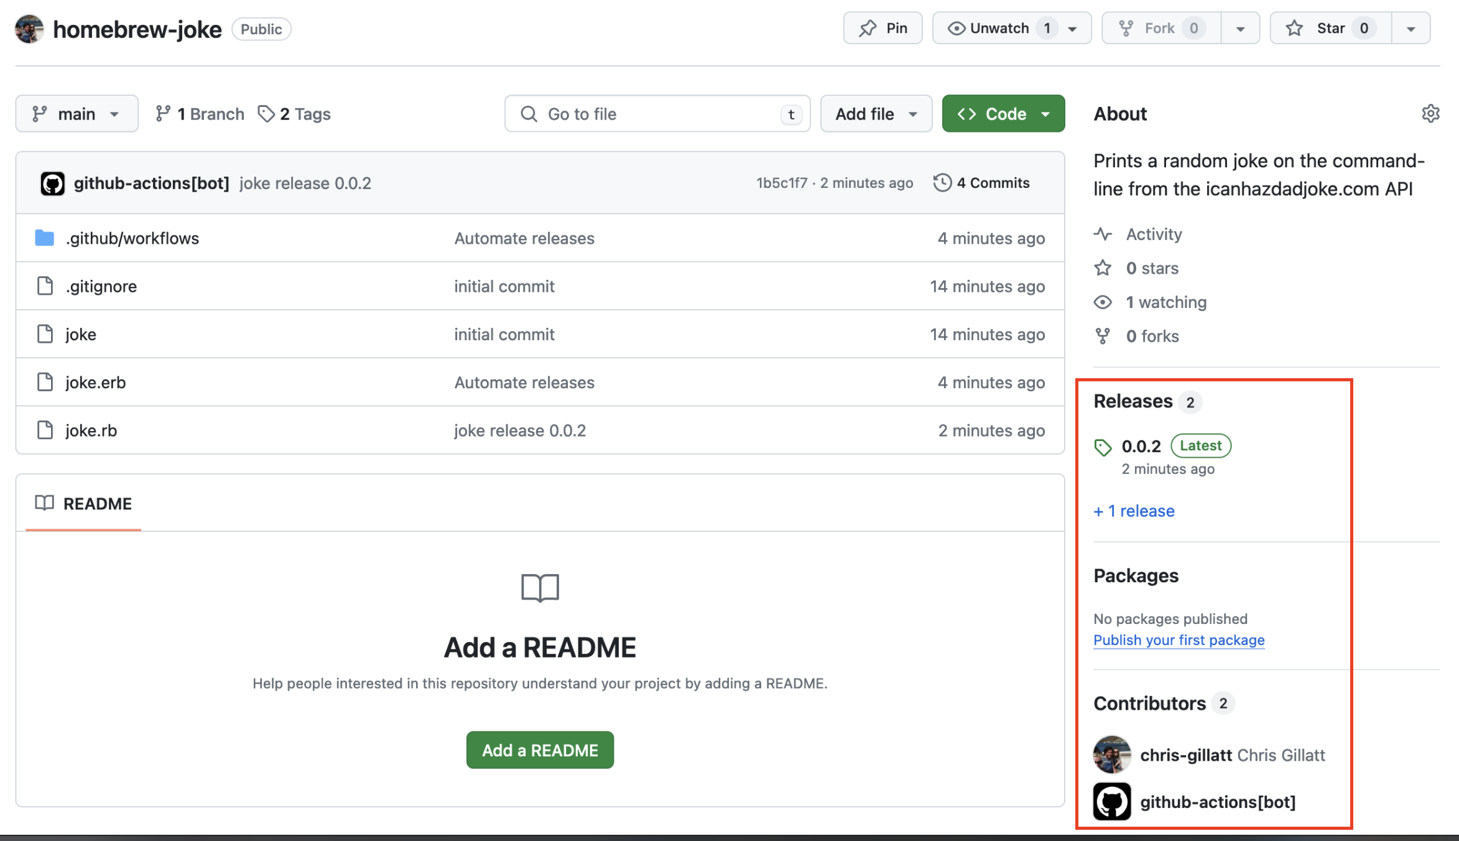Open commit history clock icon
This screenshot has height=841, width=1459.
(x=942, y=183)
